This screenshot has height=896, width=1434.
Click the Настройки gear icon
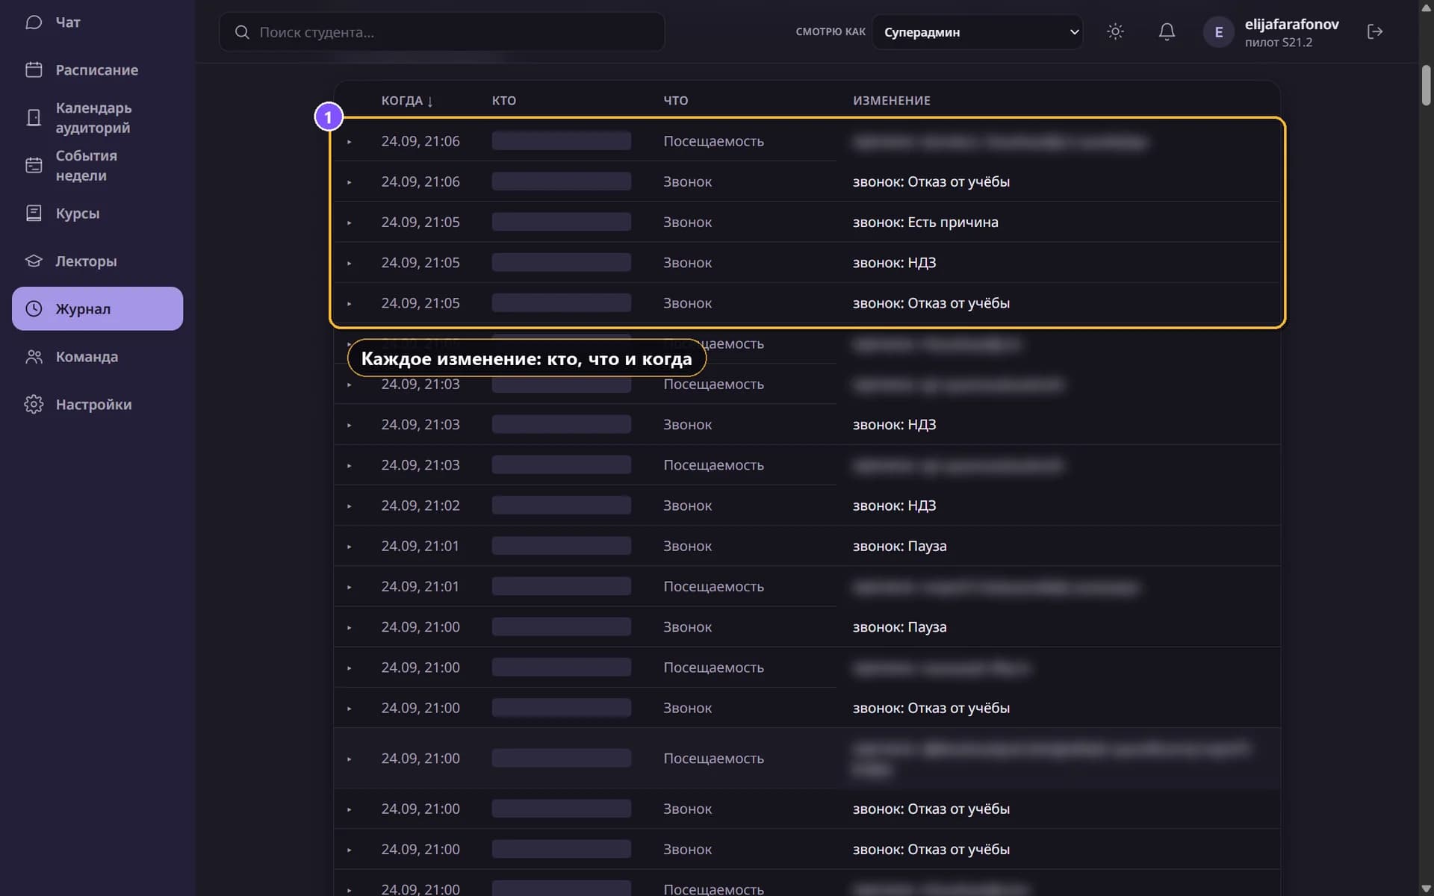tap(34, 405)
